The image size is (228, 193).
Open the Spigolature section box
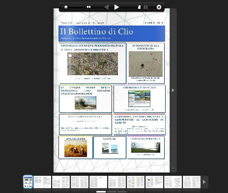point(76,147)
